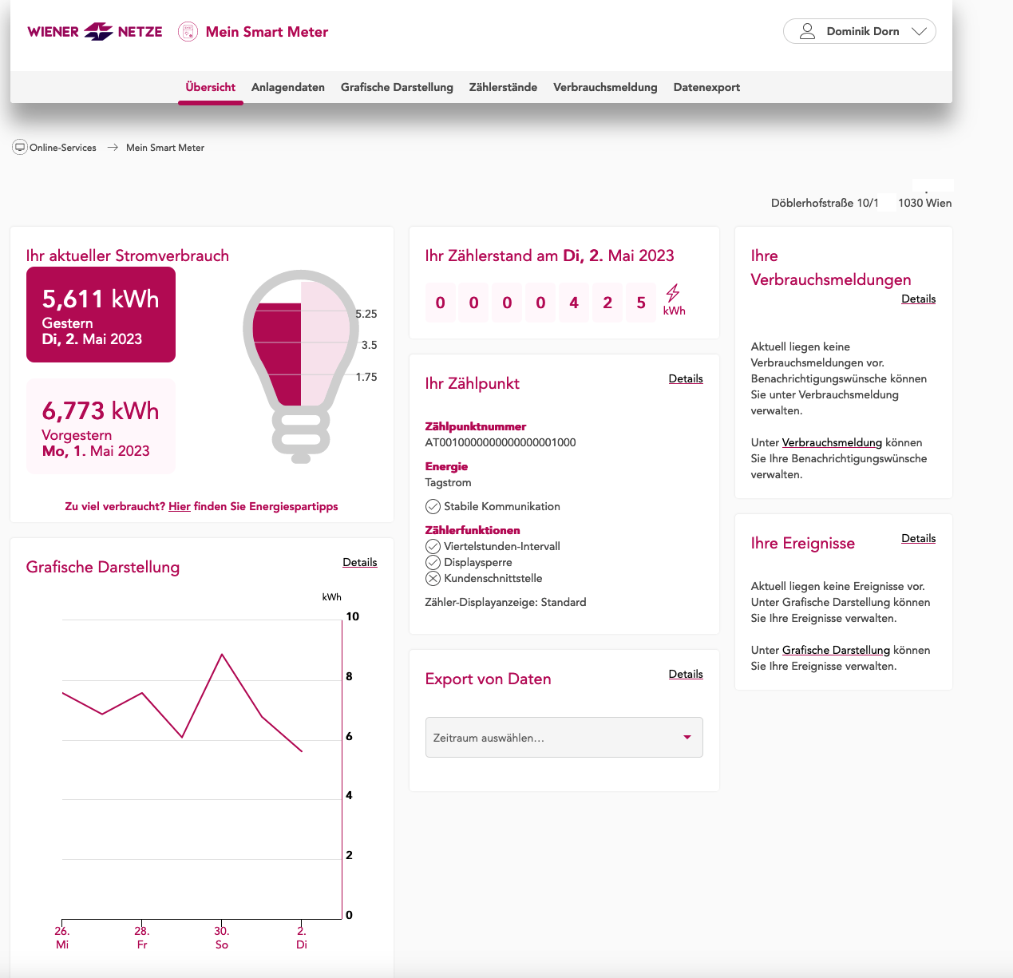Open Details for Grafische Darstellung chart
This screenshot has width=1013, height=978.
[359, 562]
